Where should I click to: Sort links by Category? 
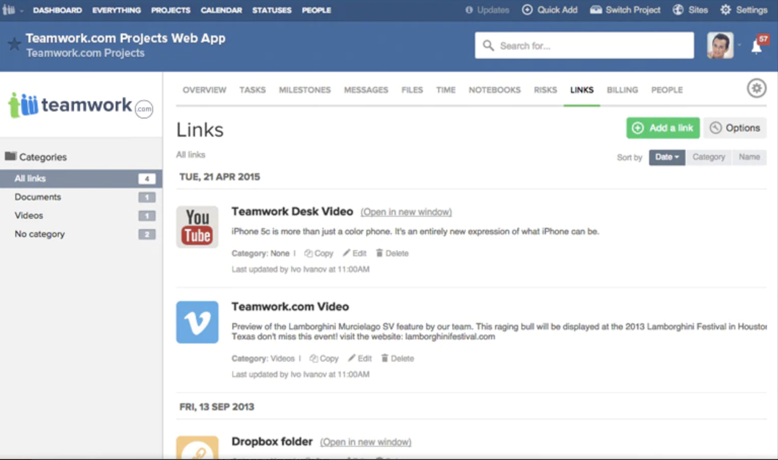pos(709,157)
